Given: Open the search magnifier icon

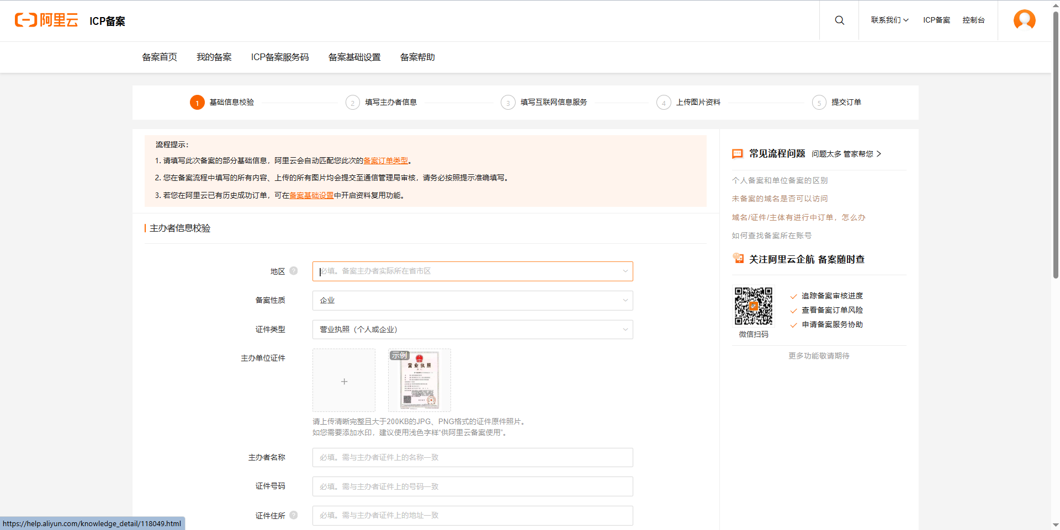Looking at the screenshot, I should pos(839,20).
